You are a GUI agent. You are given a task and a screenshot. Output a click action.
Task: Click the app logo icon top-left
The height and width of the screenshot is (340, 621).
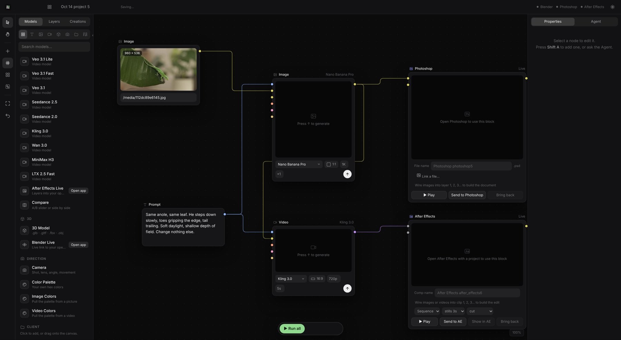pyautogui.click(x=8, y=7)
